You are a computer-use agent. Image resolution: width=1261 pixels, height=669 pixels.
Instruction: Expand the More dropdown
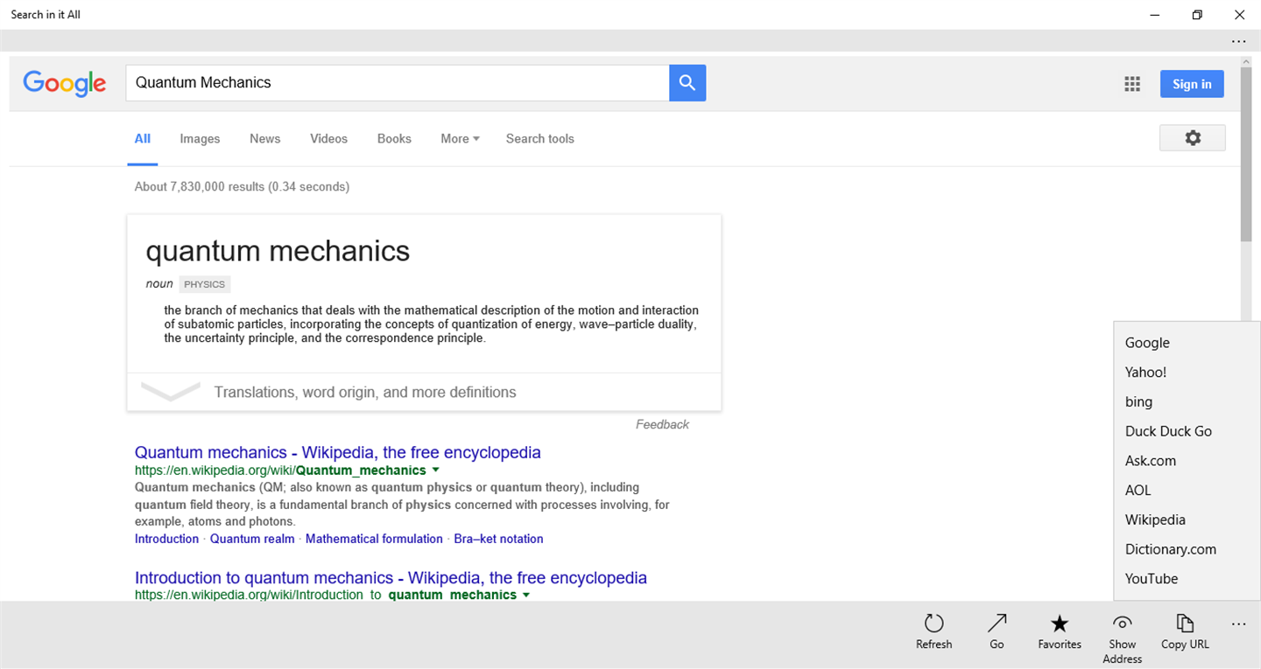[x=460, y=139]
